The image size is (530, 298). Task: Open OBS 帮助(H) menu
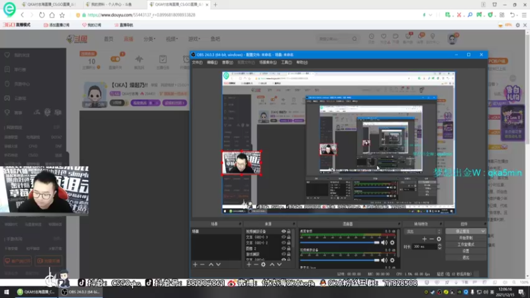[302, 62]
